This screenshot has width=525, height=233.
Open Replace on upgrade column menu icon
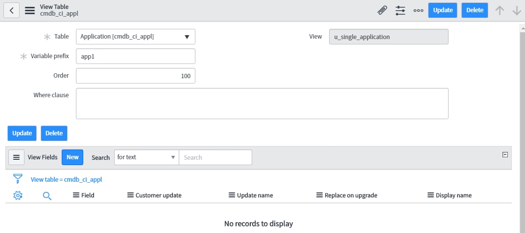(319, 195)
